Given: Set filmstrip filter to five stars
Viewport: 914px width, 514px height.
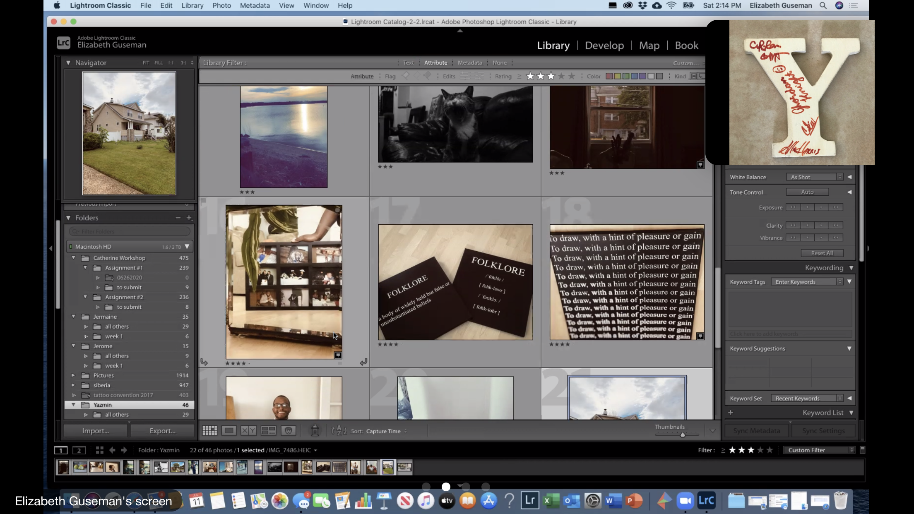Looking at the screenshot, I should (x=770, y=450).
